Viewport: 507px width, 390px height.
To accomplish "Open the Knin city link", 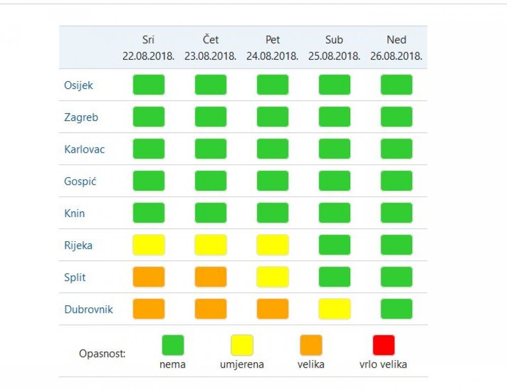I will pos(75,214).
